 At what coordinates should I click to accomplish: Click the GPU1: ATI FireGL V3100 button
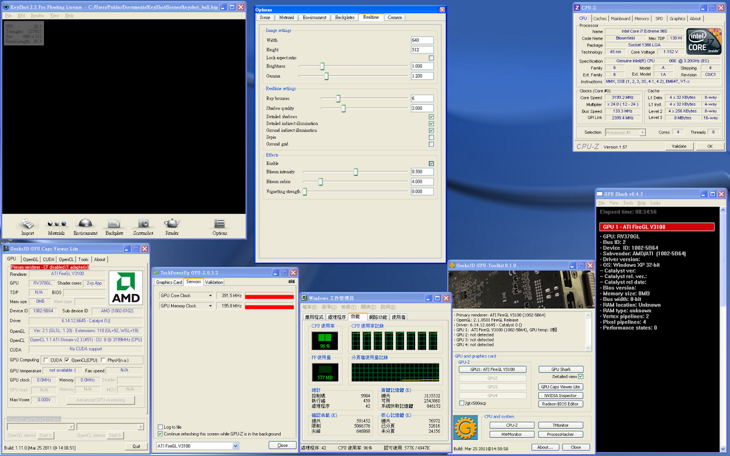tap(492, 369)
